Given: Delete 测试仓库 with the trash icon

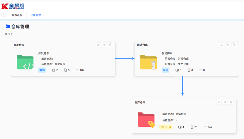Looking at the screenshot, I should point(234,45).
